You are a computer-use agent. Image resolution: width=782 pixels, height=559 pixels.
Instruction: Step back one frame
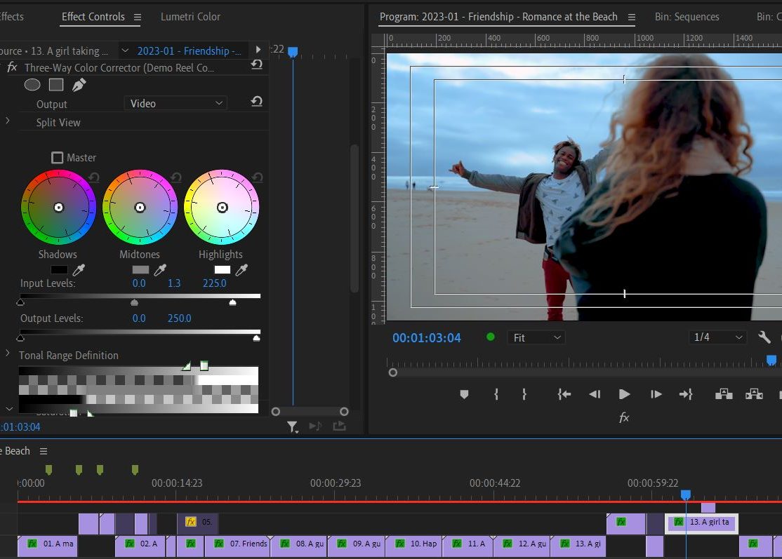pos(595,395)
